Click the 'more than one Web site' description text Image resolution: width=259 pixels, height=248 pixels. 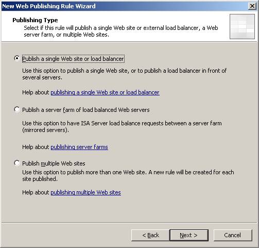(128, 175)
